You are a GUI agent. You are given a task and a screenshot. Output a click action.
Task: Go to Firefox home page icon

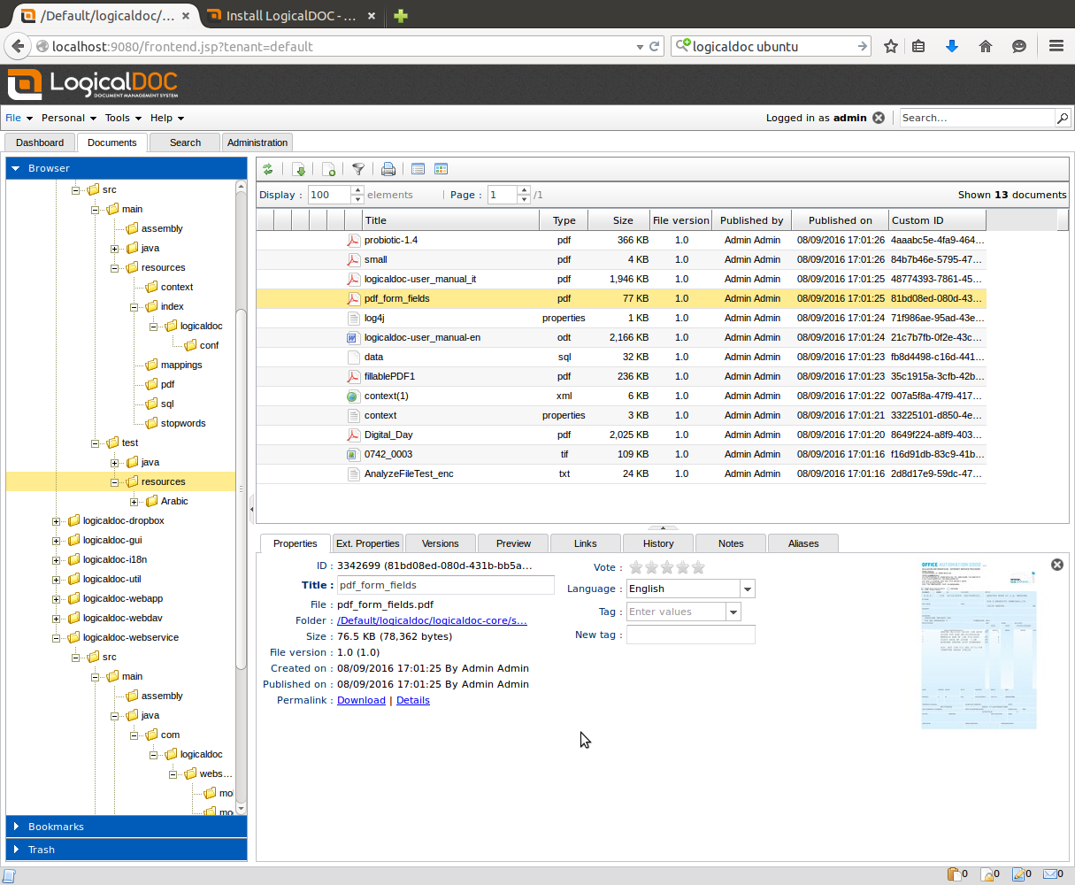pyautogui.click(x=986, y=46)
